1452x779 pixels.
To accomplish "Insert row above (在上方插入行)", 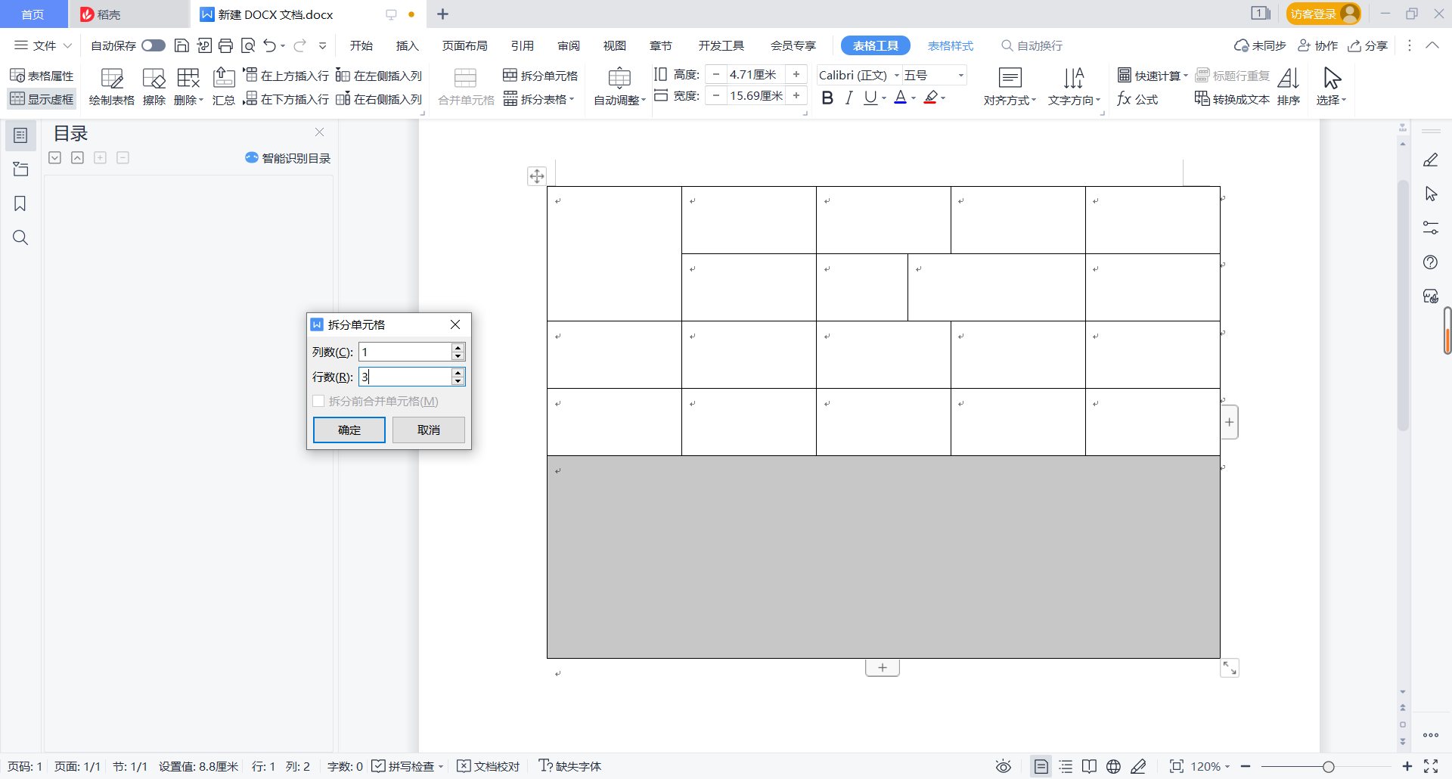I will (x=286, y=76).
